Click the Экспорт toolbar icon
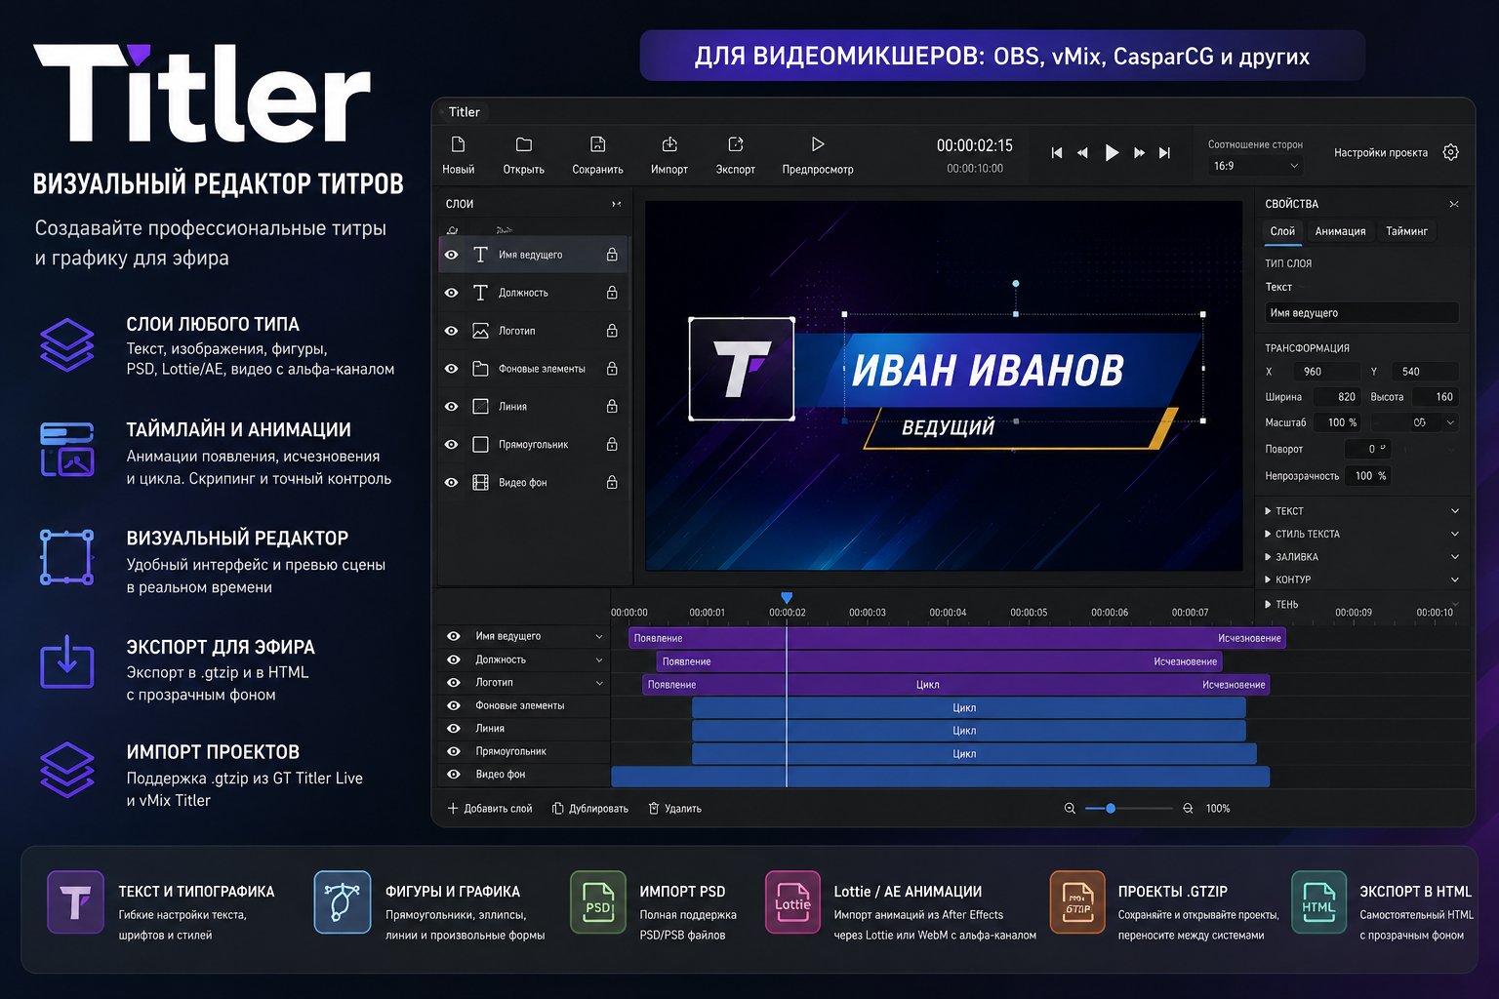The height and width of the screenshot is (999, 1499). pos(736,144)
